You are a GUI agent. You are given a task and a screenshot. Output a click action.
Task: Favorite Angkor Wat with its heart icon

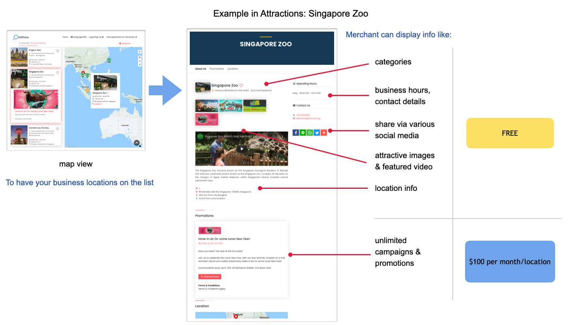tap(58, 51)
